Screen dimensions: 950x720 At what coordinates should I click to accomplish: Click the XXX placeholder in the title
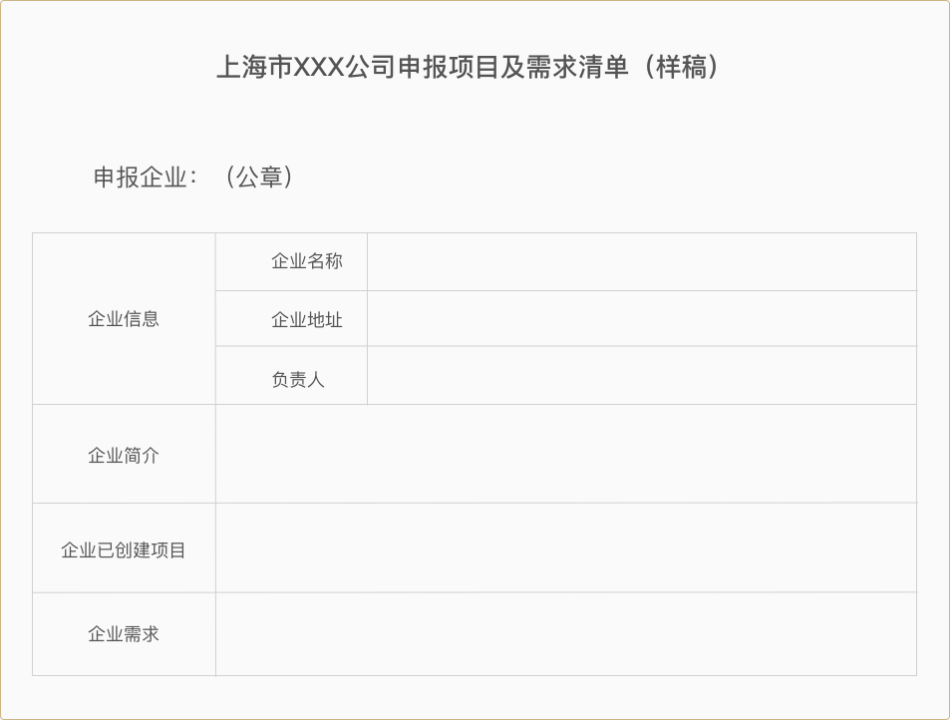coord(318,68)
